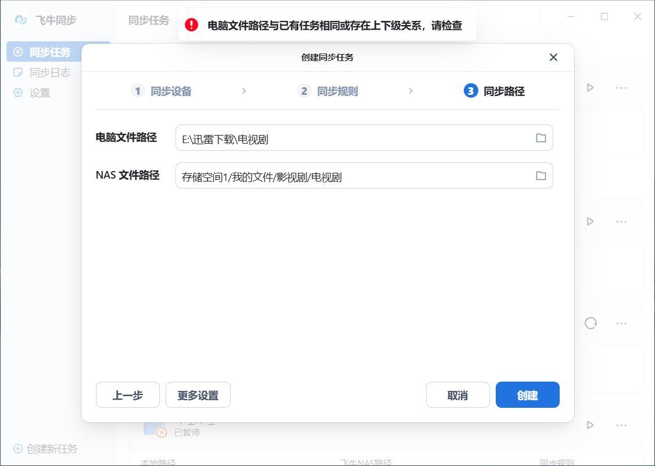This screenshot has height=466, width=655.
Task: Open more options for second task
Action: tap(621, 221)
